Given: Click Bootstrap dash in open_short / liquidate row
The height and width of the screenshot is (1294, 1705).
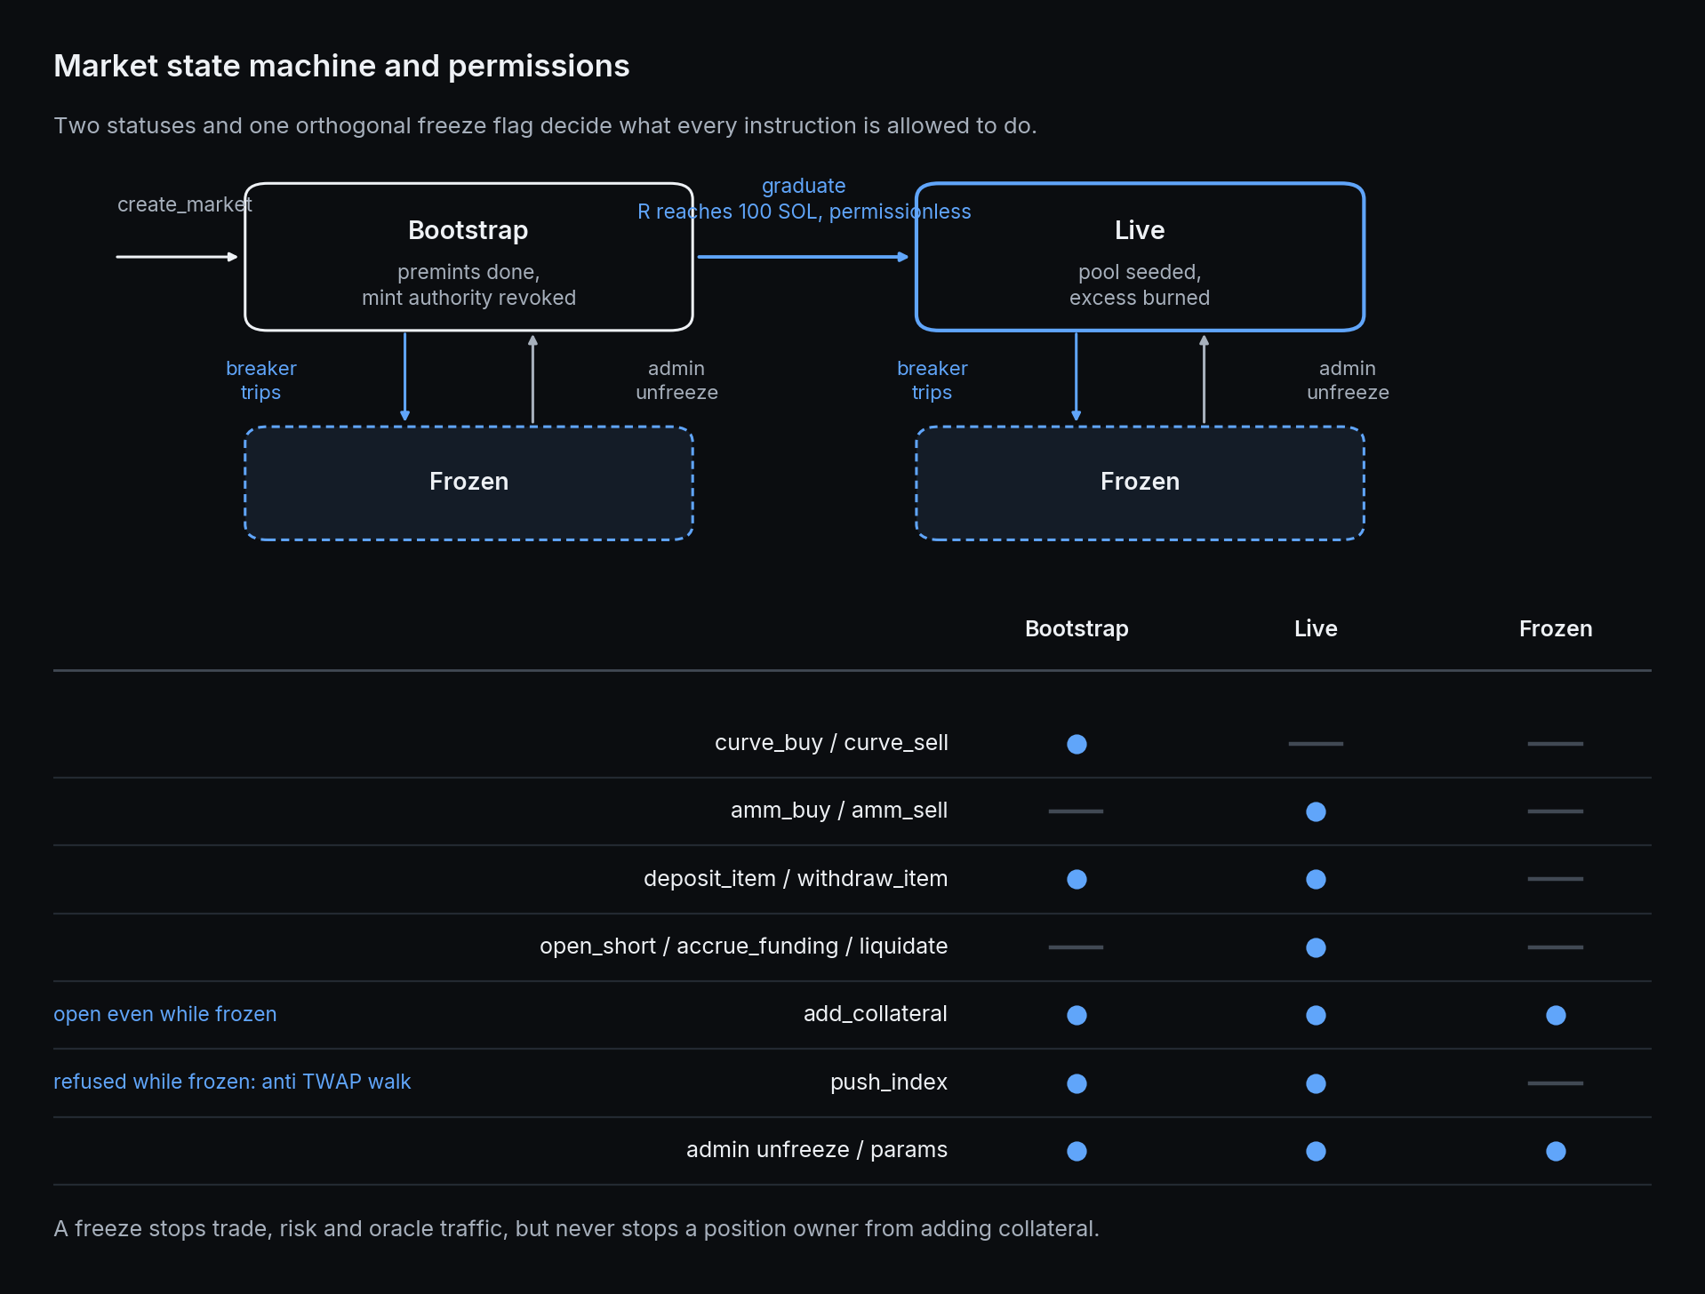Looking at the screenshot, I should coord(1076,947).
